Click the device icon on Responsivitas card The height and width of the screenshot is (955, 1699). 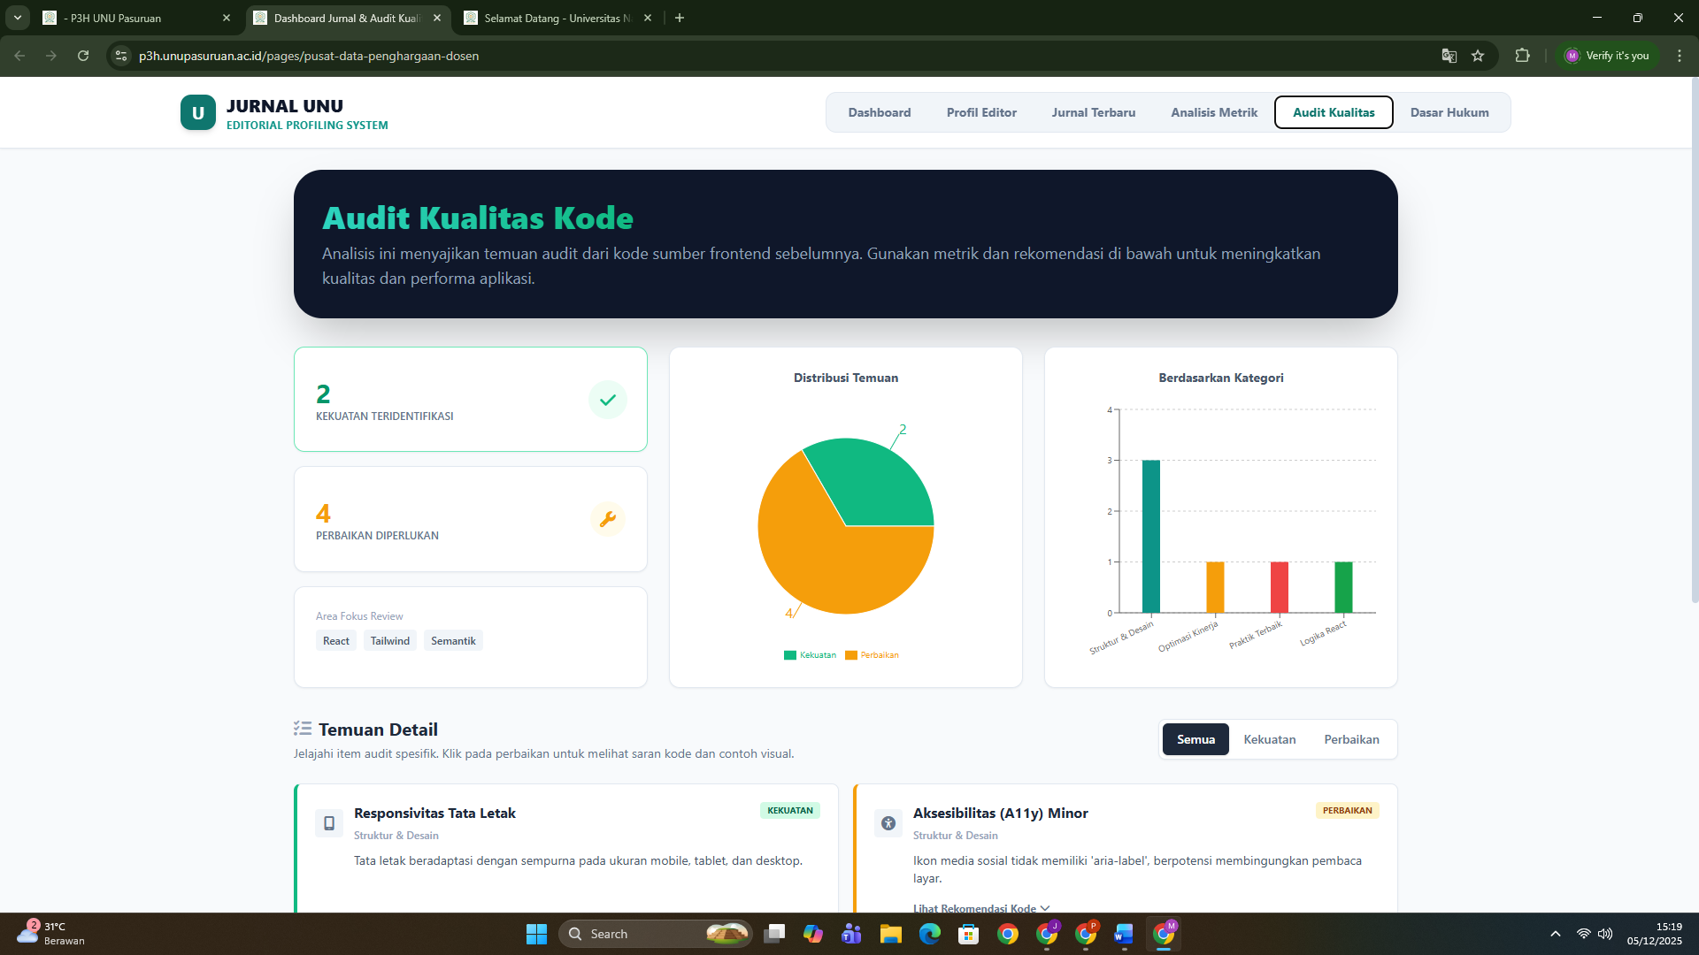pyautogui.click(x=329, y=823)
